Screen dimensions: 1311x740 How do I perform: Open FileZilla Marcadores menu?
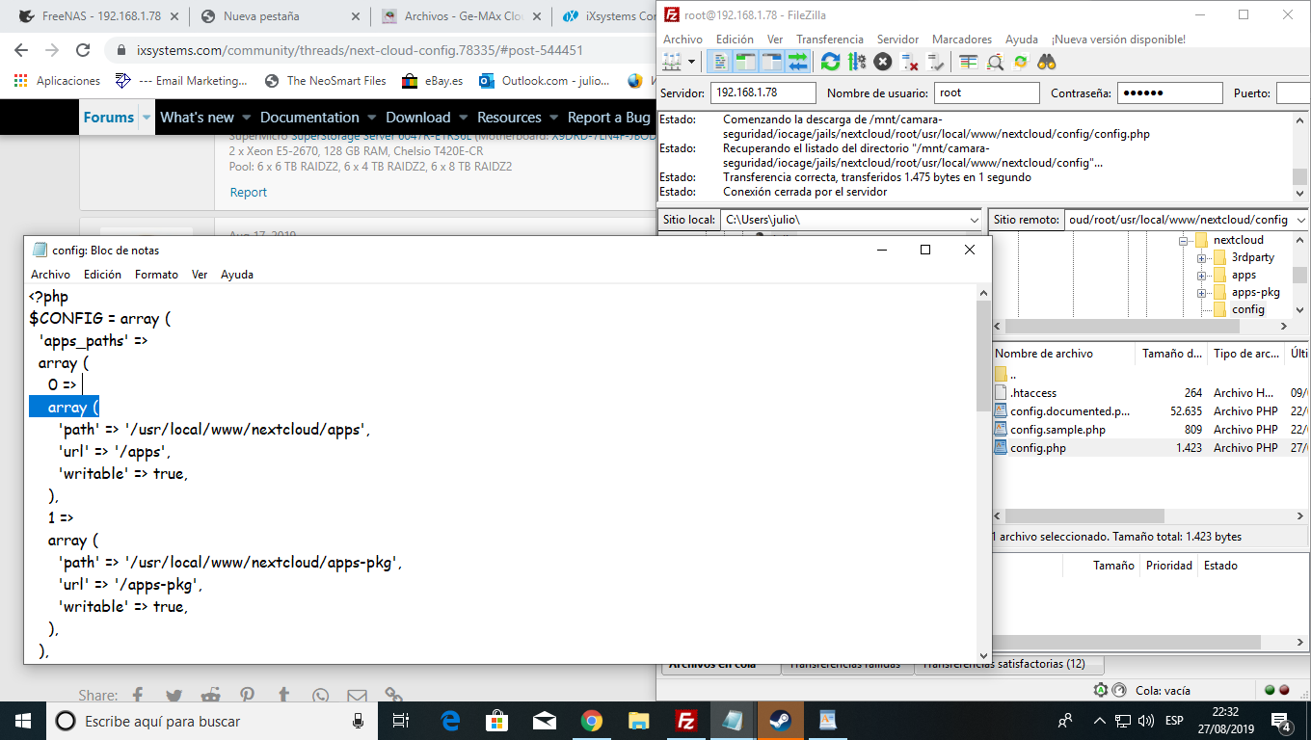pos(962,39)
